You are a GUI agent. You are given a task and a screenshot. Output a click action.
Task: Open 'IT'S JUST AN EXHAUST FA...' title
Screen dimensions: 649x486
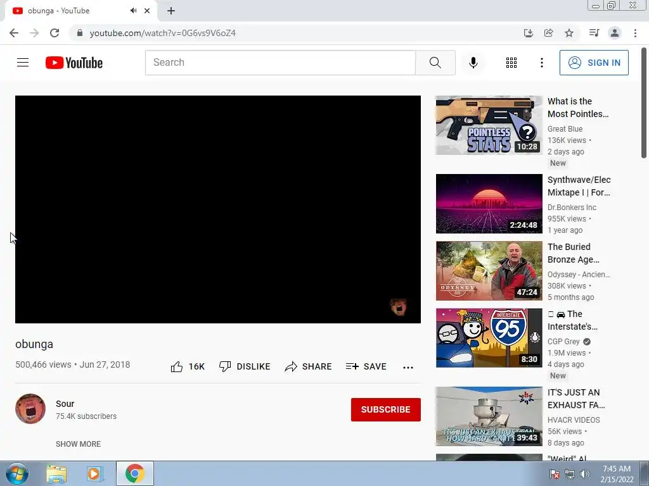point(576,399)
